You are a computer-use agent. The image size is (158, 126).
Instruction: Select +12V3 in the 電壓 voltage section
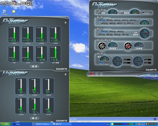point(117,21)
